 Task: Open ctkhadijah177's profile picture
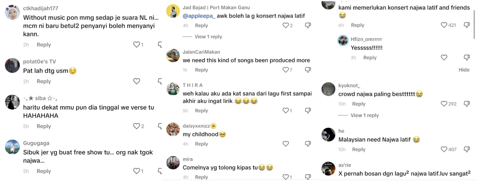point(12,12)
